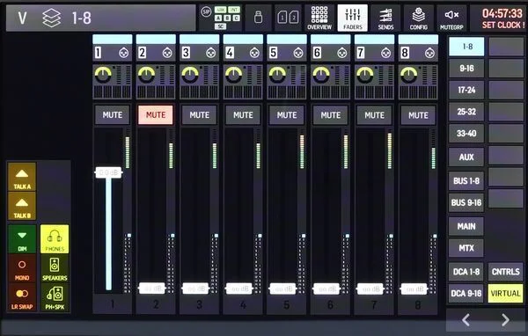The image size is (528, 336).
Task: Toggle the Phones output
Action: [55, 239]
